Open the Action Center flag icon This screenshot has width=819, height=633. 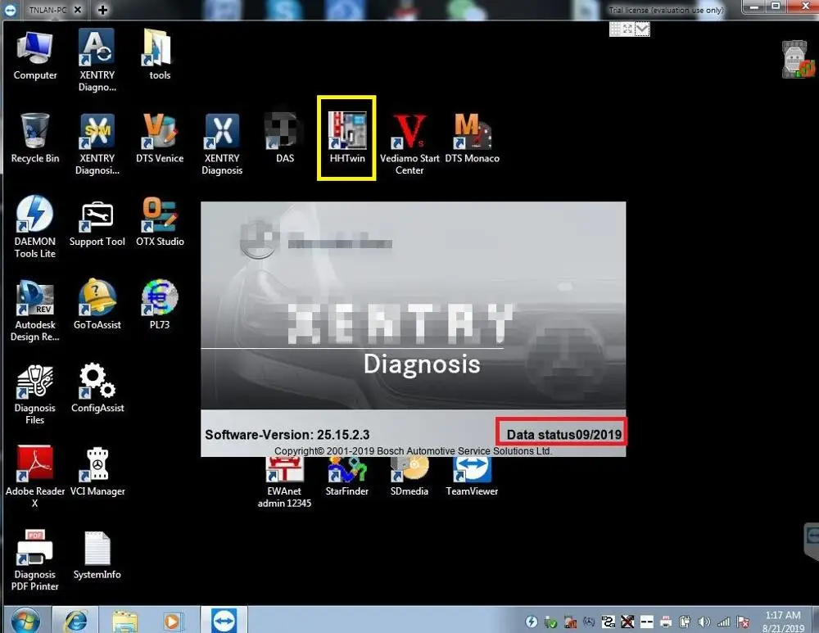[743, 622]
